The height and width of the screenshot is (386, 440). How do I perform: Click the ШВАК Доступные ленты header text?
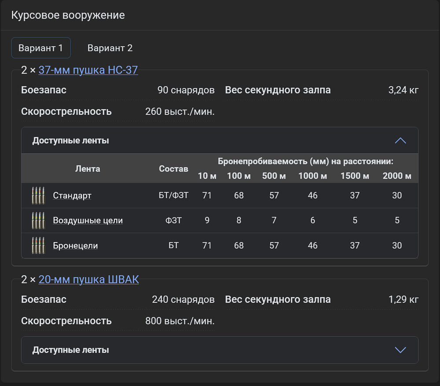70,350
